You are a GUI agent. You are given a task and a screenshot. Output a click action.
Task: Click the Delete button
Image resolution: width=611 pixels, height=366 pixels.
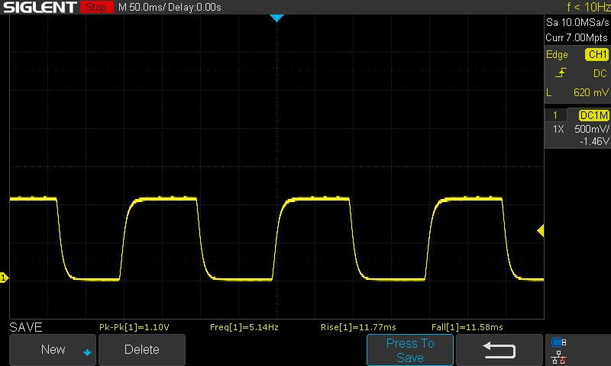click(x=142, y=350)
